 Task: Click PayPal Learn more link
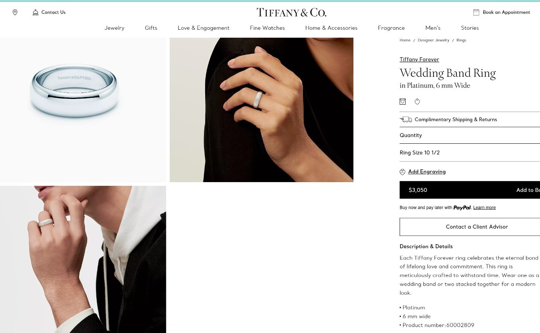point(484,208)
